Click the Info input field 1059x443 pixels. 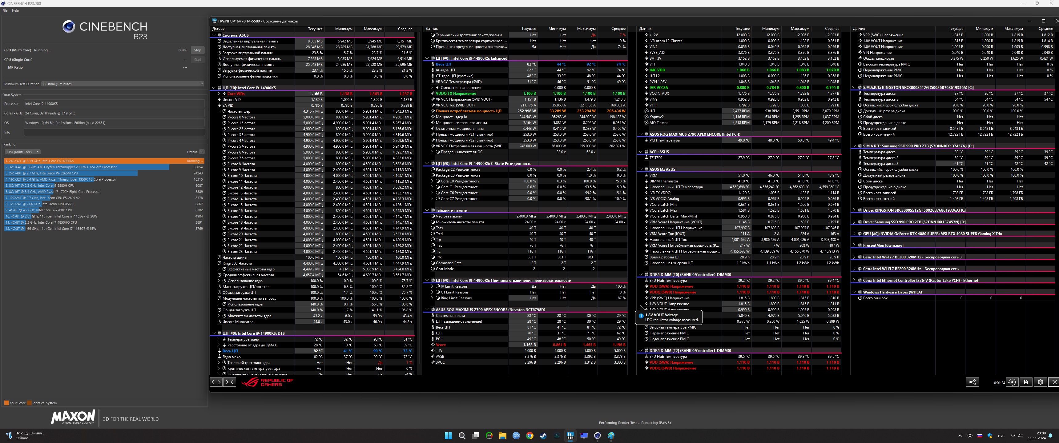(x=114, y=132)
